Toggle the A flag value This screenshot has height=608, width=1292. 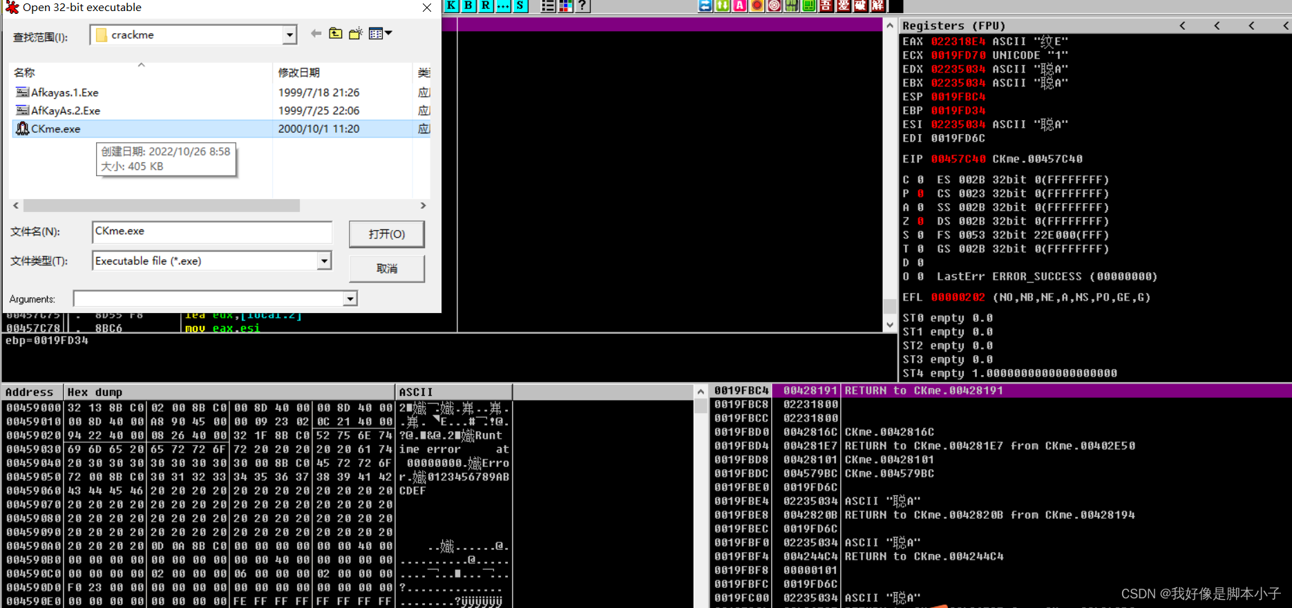(x=920, y=207)
